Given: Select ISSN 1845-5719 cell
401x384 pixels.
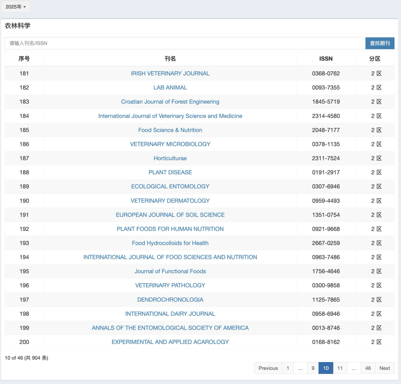Looking at the screenshot, I should pos(326,101).
